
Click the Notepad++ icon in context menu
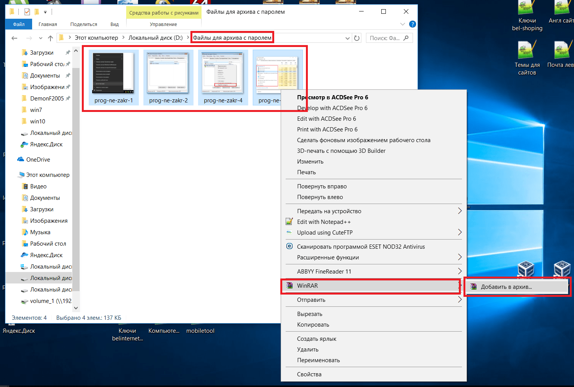pos(289,222)
